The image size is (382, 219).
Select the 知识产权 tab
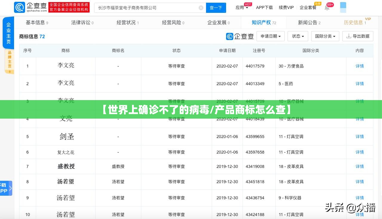tap(264, 22)
